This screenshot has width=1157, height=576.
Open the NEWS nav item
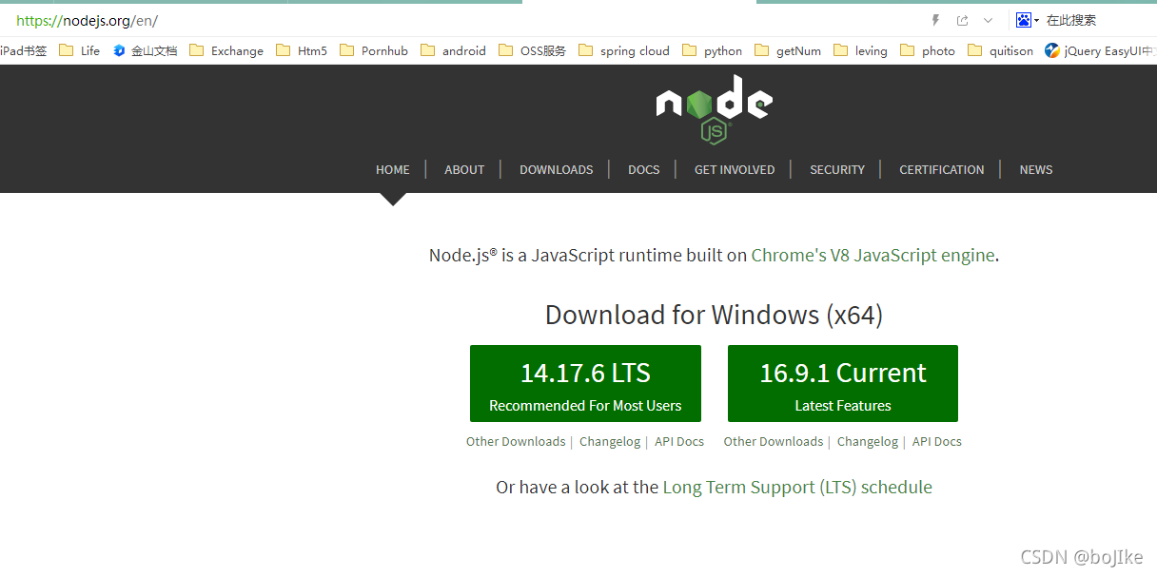pyautogui.click(x=1036, y=169)
